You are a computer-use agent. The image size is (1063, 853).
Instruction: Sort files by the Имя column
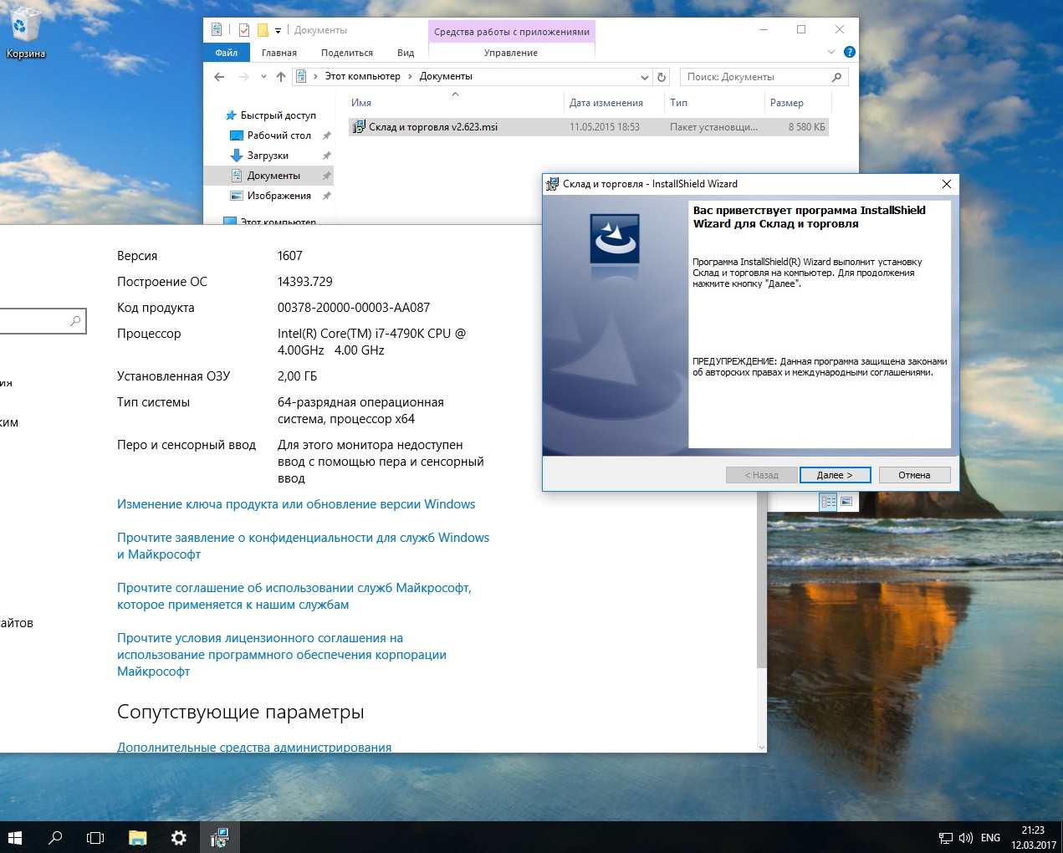454,103
